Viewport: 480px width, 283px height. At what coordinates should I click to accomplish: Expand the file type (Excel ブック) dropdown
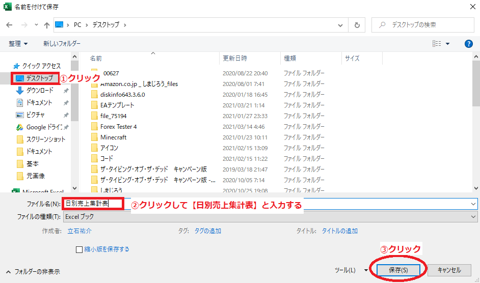pos(473,216)
